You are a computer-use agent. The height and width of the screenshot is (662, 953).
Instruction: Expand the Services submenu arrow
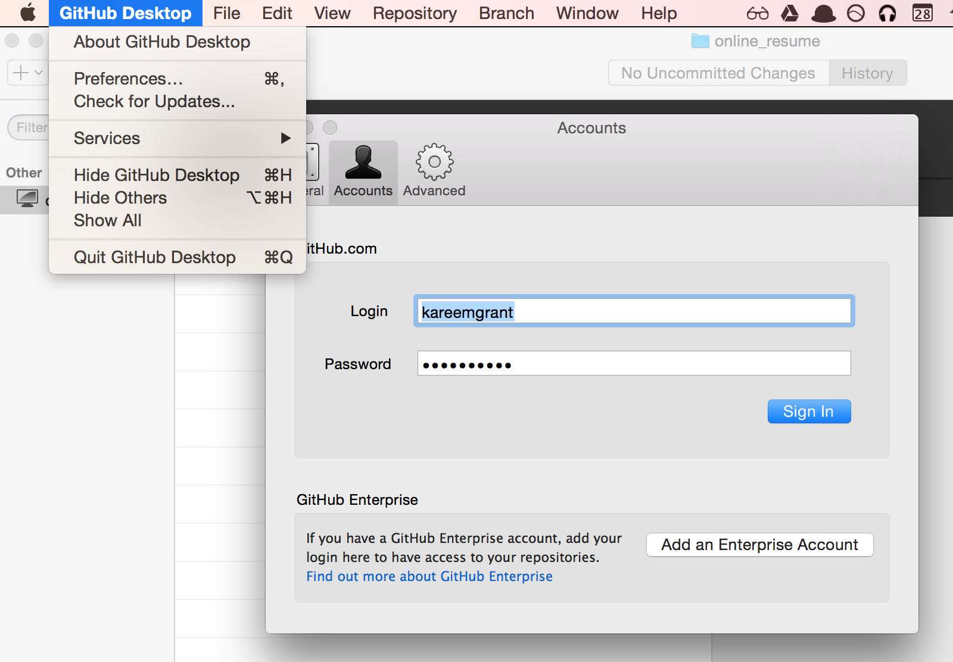(x=286, y=138)
